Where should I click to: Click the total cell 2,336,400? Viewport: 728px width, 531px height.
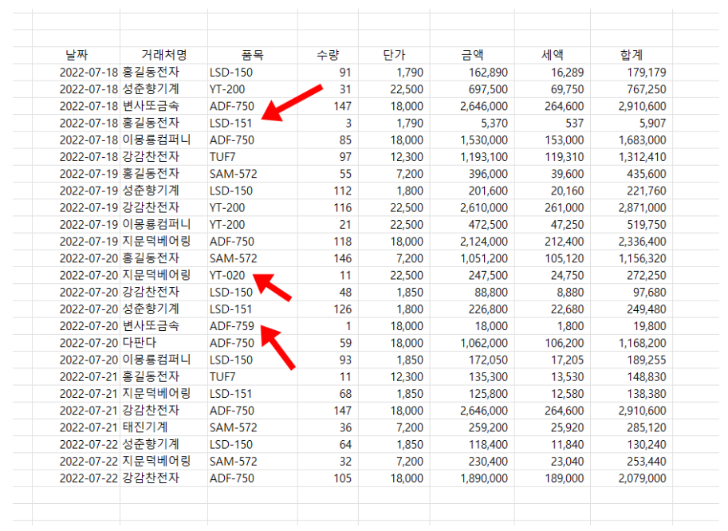(632, 242)
